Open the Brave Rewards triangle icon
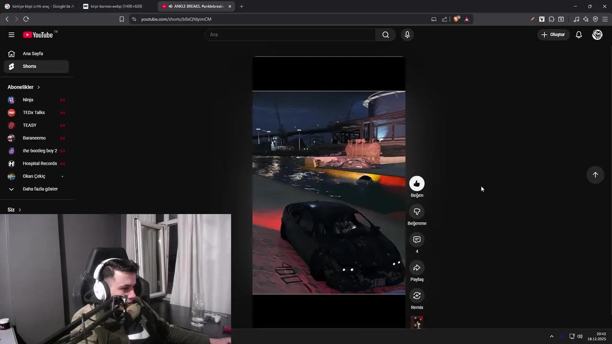Viewport: 612px width, 344px height. tap(467, 19)
